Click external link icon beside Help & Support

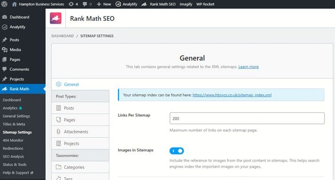click(32, 173)
